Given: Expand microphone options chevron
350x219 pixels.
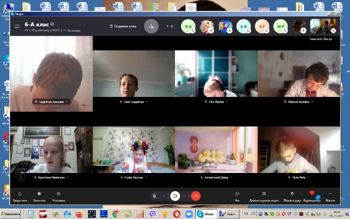Looking at the screenshot, I should pos(164,195).
